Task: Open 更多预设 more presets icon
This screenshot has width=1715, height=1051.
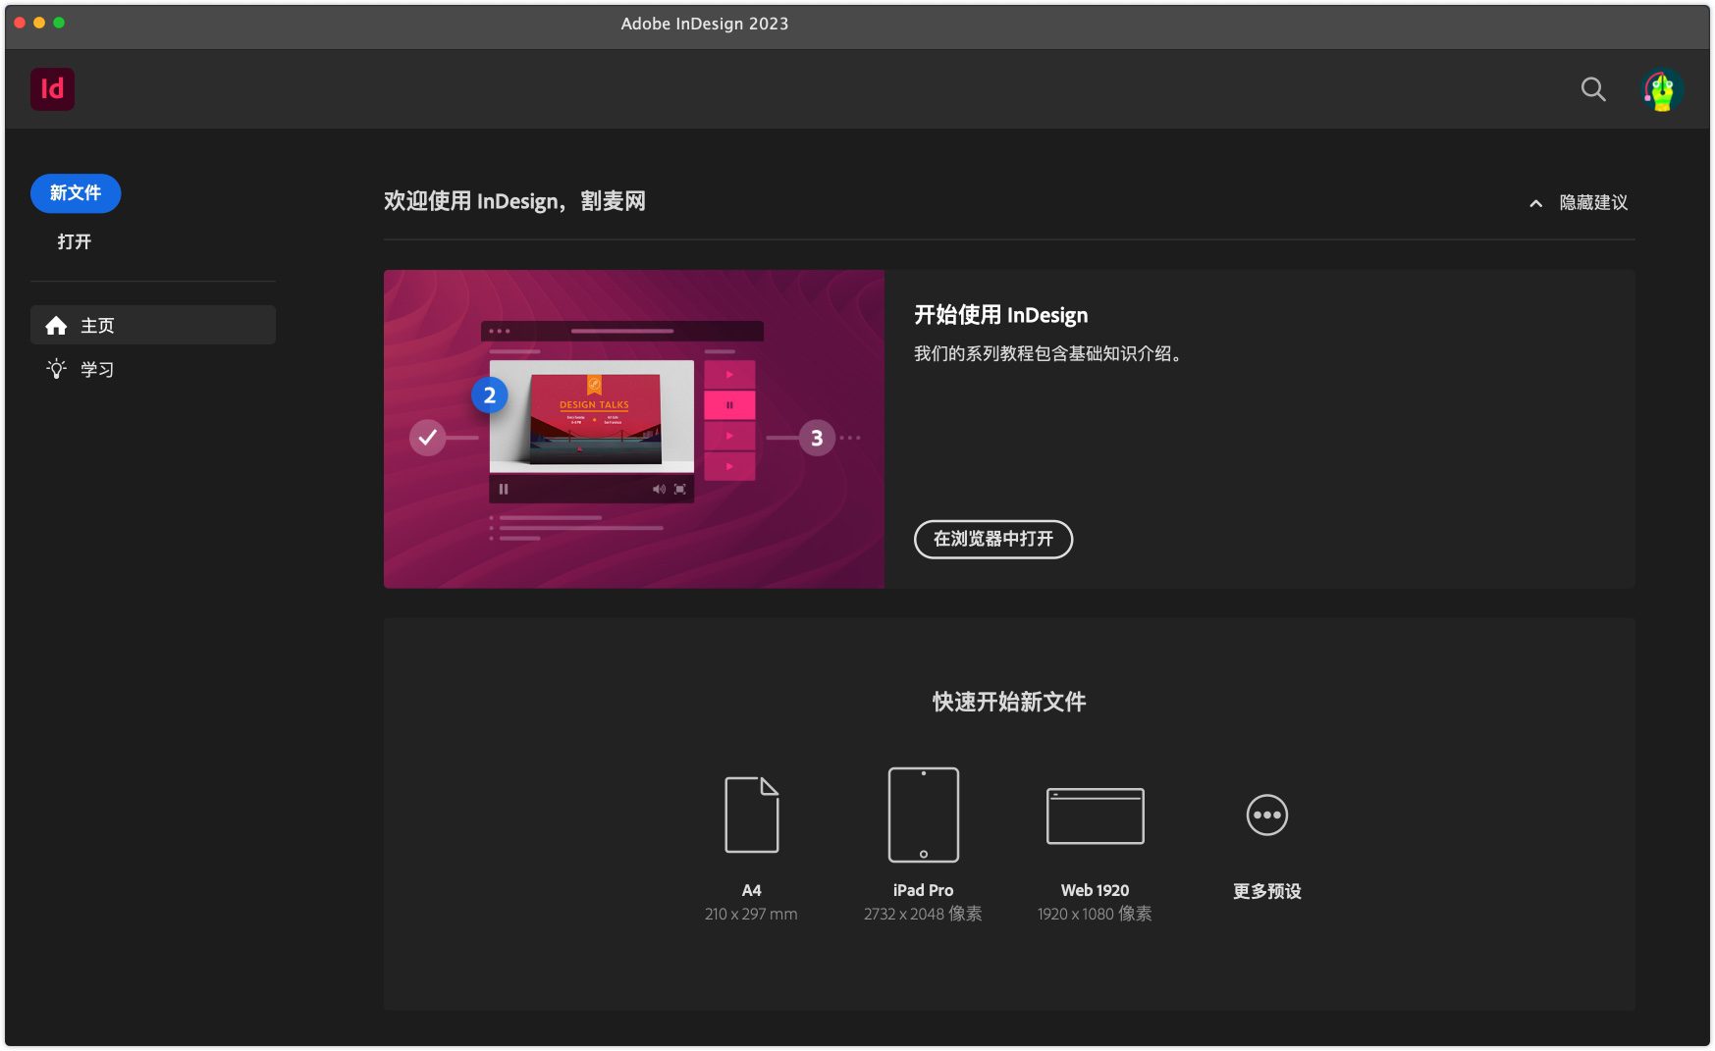Action: tap(1266, 815)
